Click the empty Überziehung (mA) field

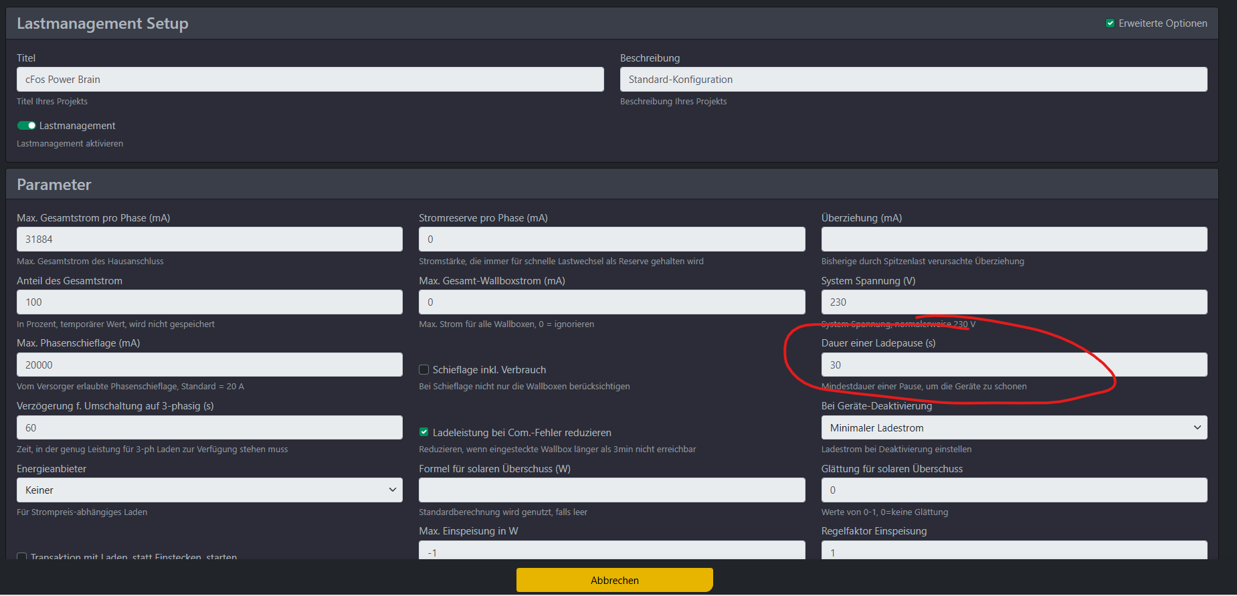pyautogui.click(x=1014, y=239)
